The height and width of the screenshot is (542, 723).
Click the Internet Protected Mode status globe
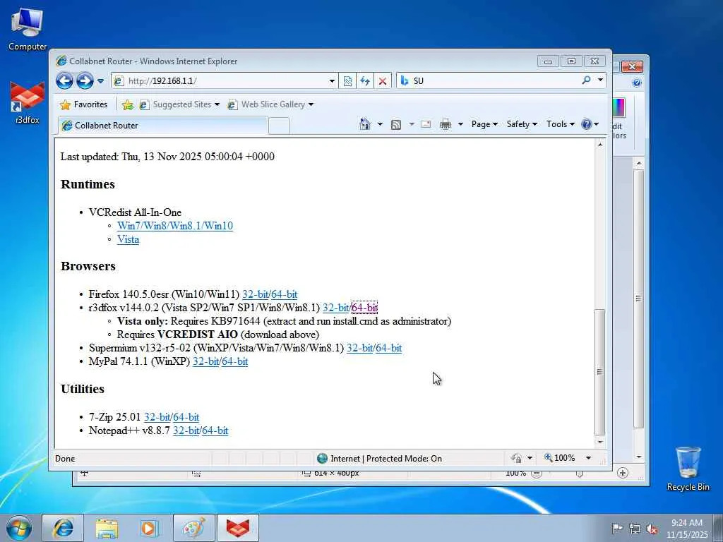tap(322, 458)
